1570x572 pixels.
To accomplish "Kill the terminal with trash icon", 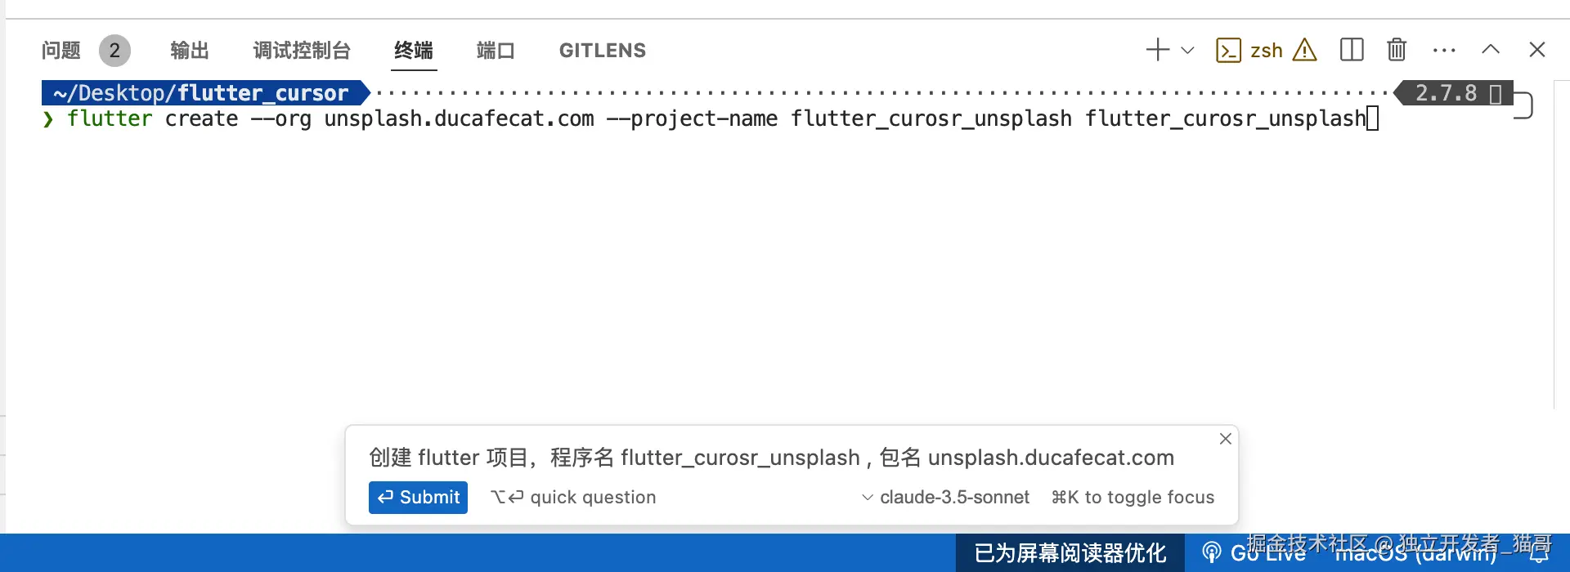I will tap(1397, 50).
